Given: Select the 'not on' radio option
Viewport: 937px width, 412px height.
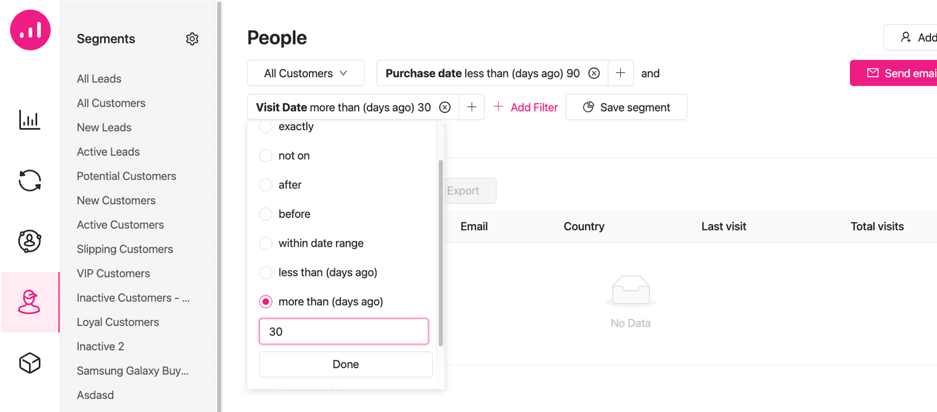Looking at the screenshot, I should coord(266,155).
